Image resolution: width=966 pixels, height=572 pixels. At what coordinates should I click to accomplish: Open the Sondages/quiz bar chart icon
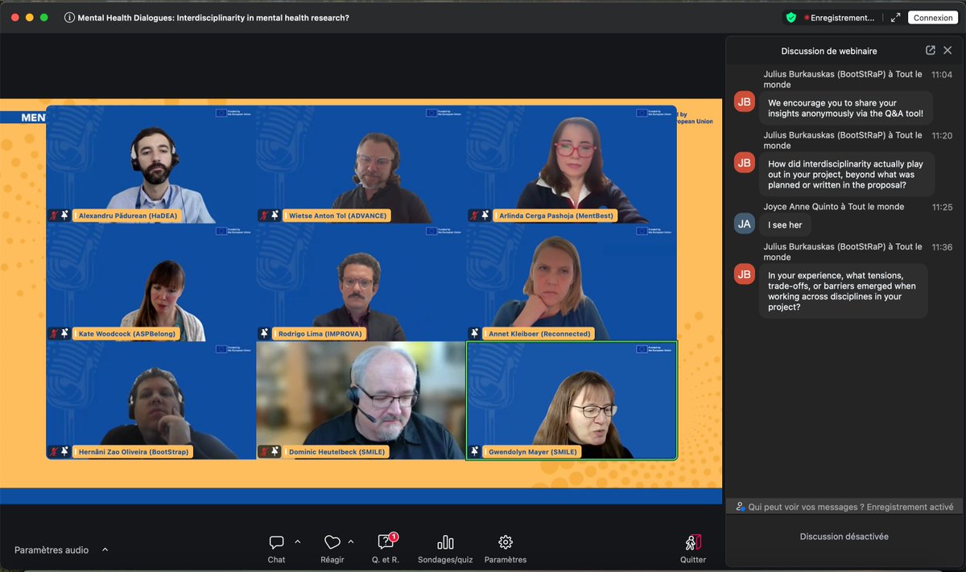click(445, 542)
